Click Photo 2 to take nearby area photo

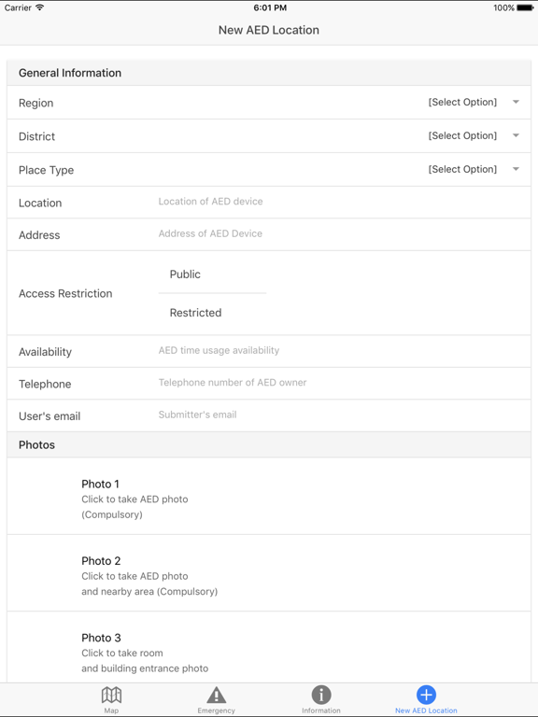269,573
